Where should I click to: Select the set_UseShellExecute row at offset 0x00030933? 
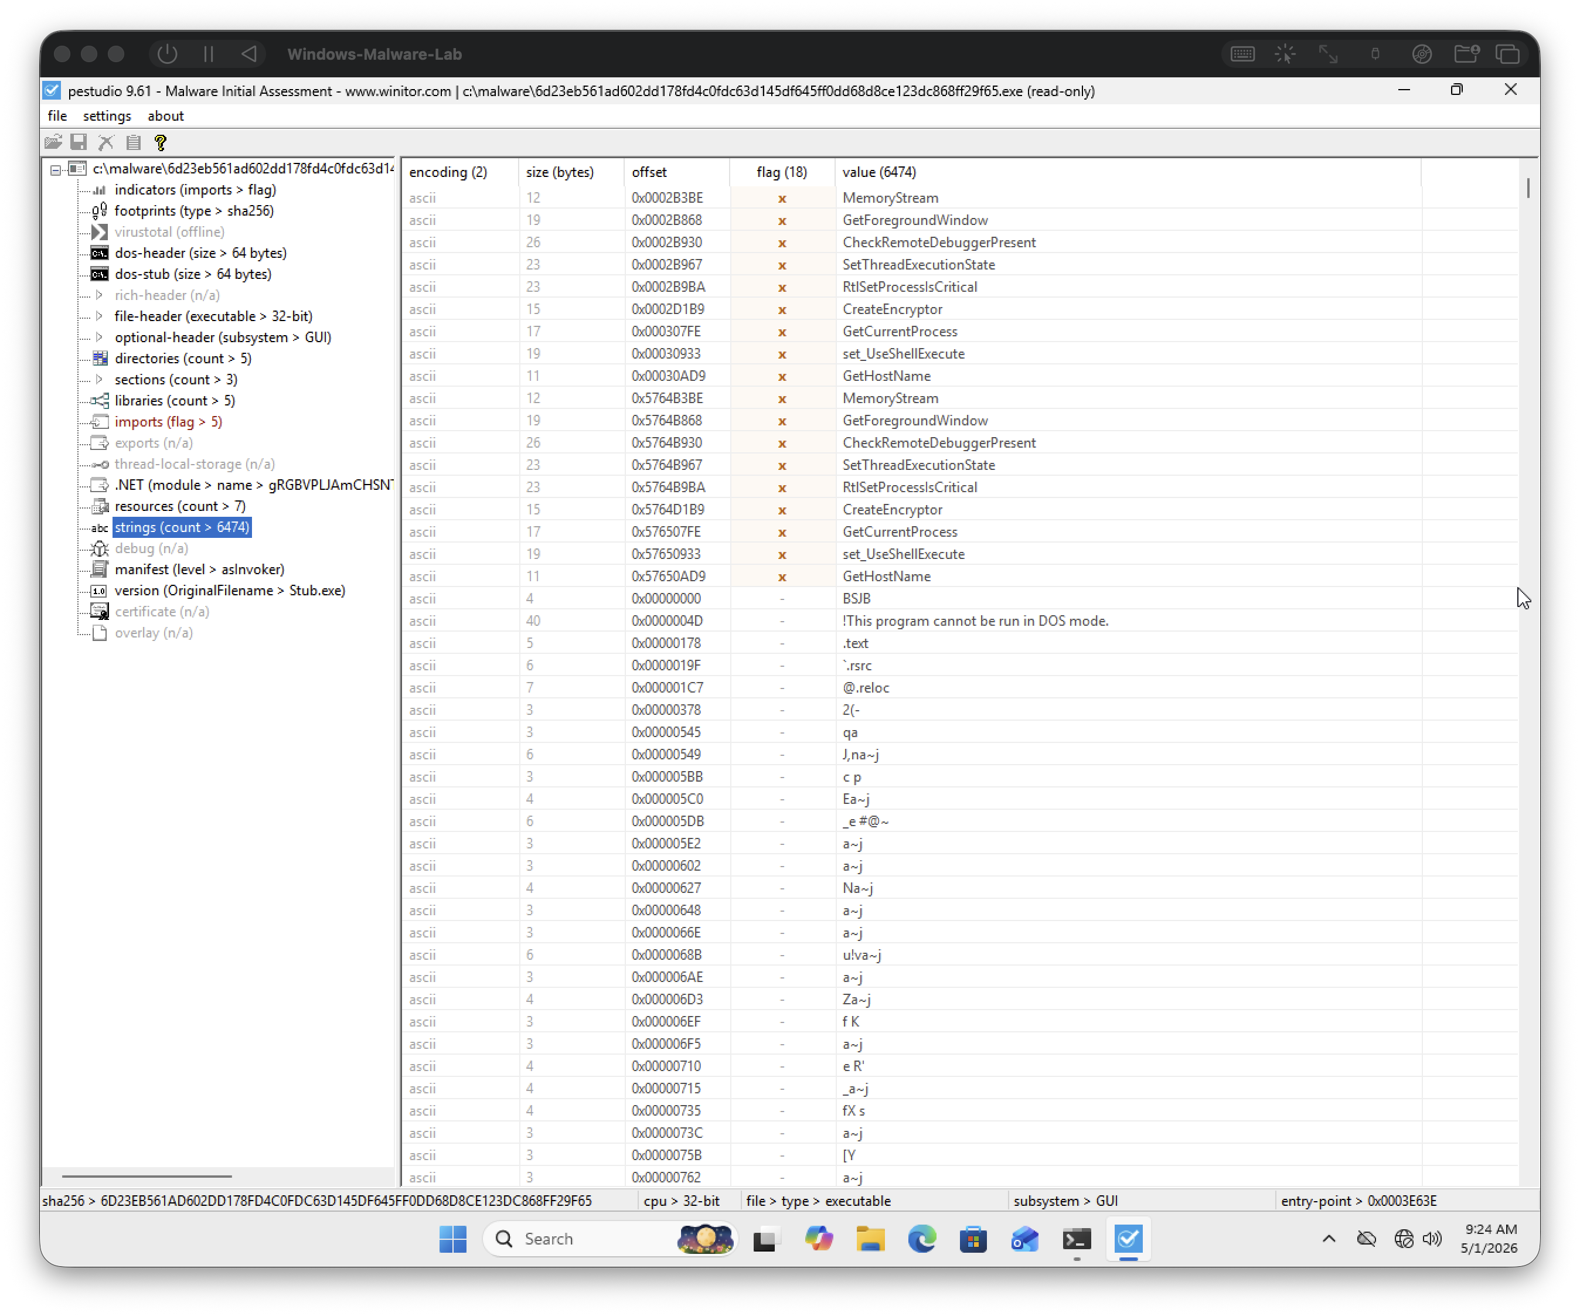(959, 354)
